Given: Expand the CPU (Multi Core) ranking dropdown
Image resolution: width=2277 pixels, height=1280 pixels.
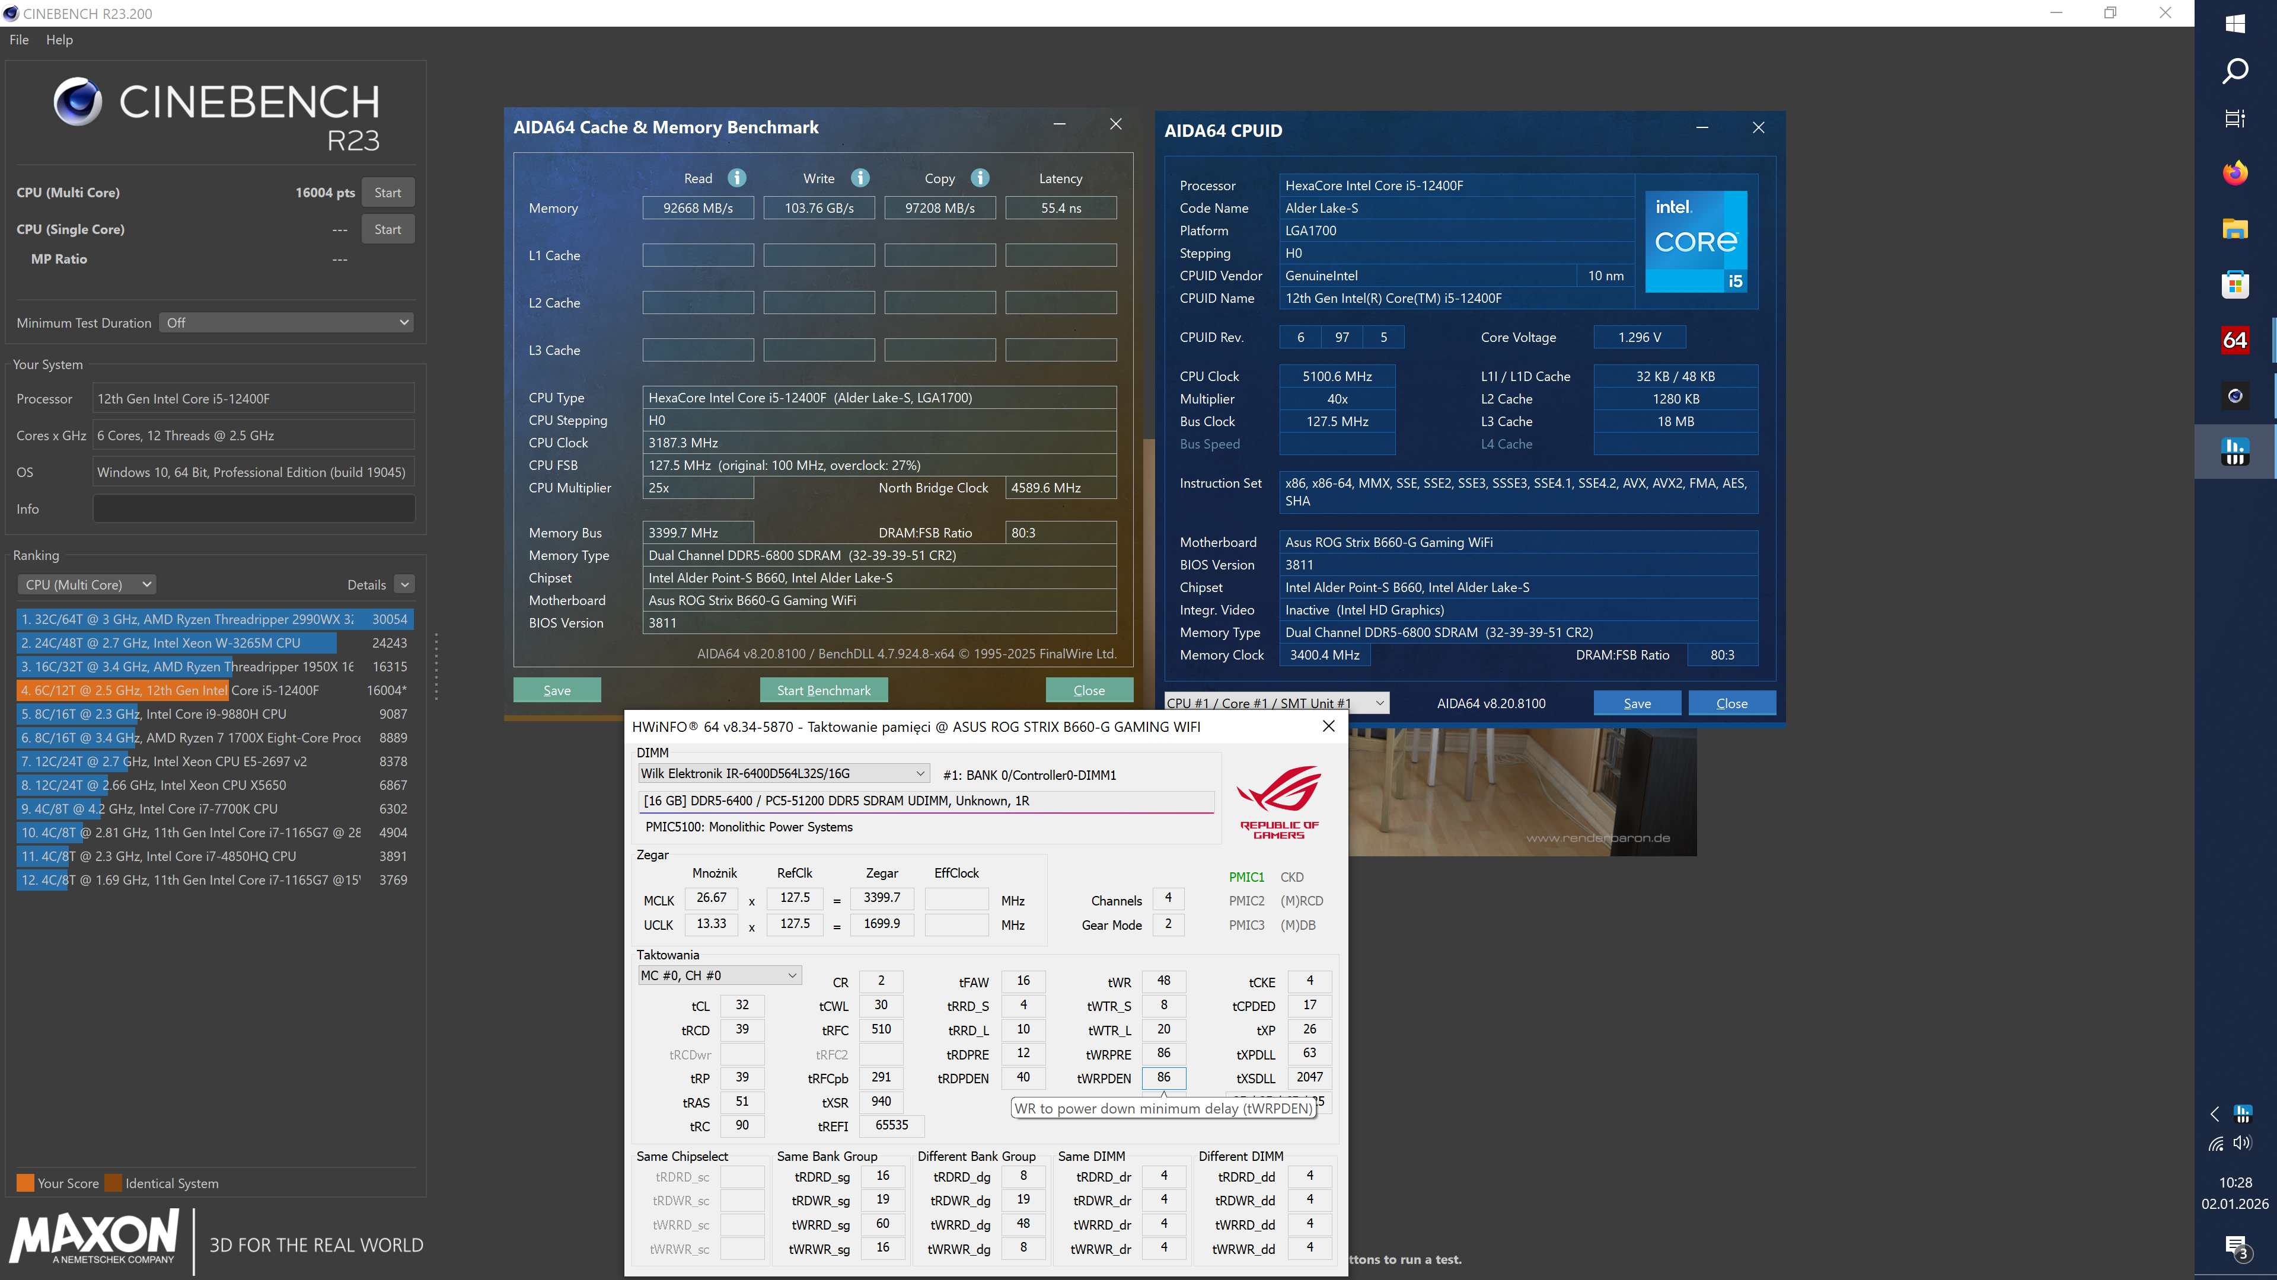Looking at the screenshot, I should (x=87, y=585).
